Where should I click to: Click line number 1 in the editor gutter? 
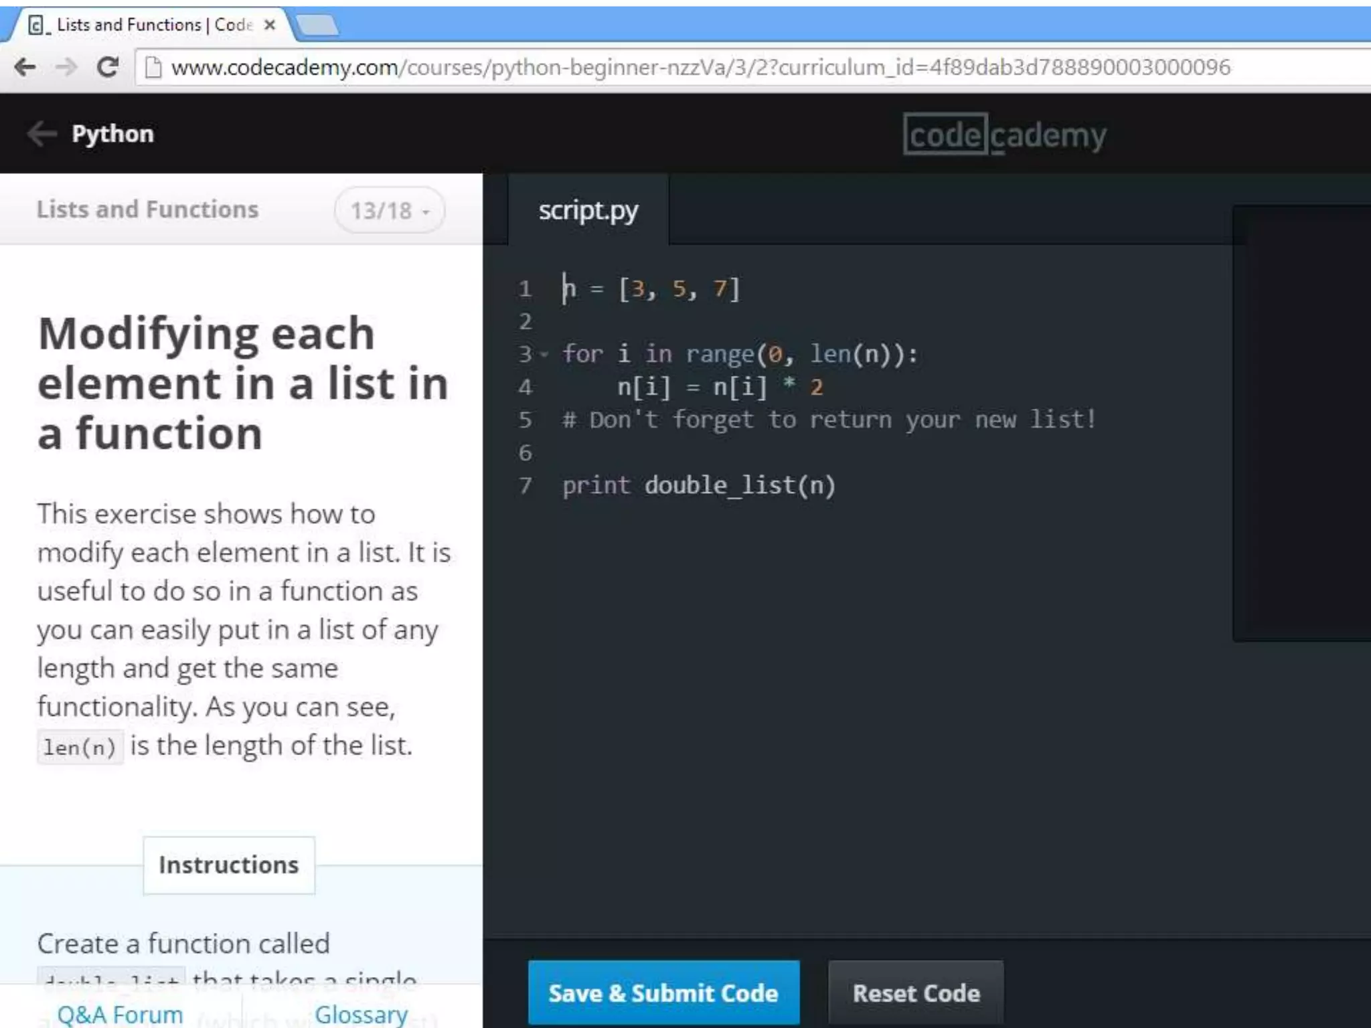click(525, 289)
